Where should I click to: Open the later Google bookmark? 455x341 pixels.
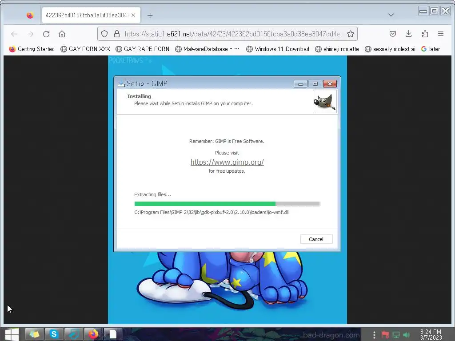pyautogui.click(x=431, y=49)
